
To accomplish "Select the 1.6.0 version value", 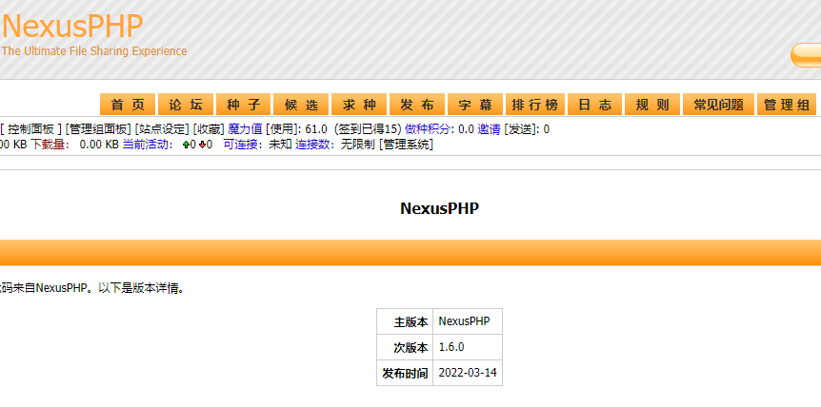I will 451,347.
